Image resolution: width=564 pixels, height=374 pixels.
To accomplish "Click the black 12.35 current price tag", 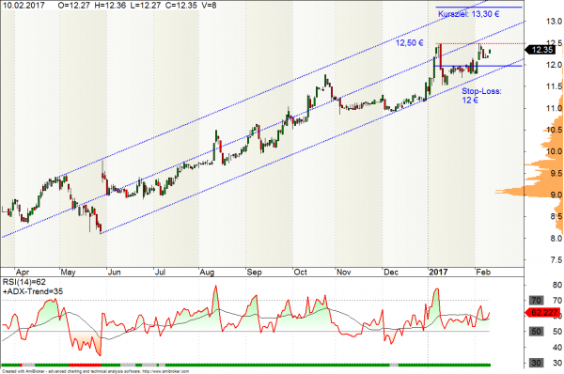I will point(540,50).
